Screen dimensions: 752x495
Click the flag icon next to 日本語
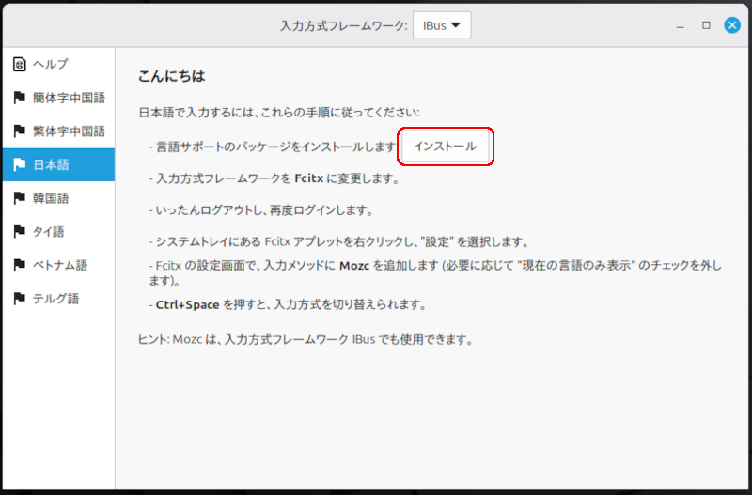coord(19,164)
